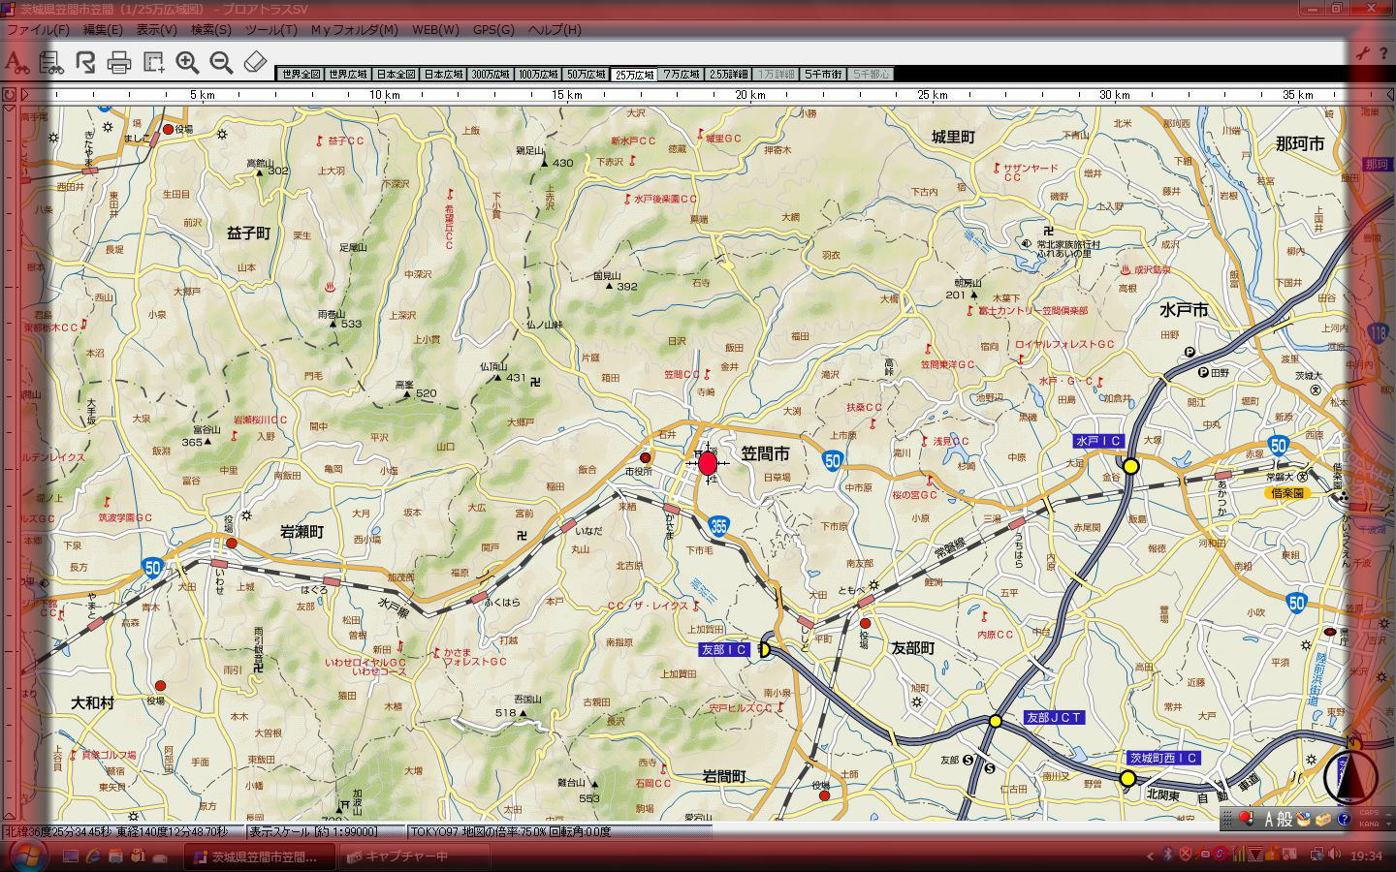This screenshot has width=1396, height=872.
Task: Open the 検索(S) menu
Action: click(x=210, y=29)
